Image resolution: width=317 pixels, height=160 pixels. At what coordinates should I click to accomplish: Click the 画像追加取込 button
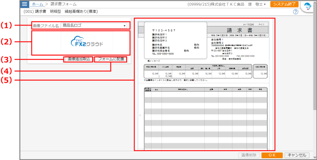click(78, 59)
